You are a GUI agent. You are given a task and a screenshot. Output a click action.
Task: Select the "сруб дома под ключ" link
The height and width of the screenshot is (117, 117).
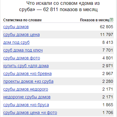click(23, 50)
